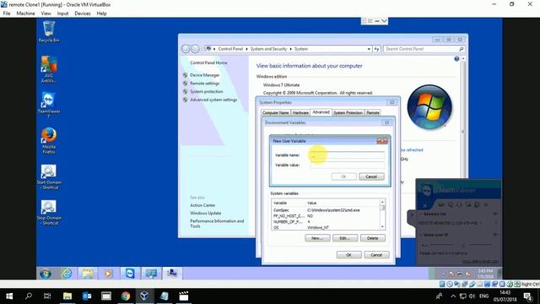Select the Advanced tab
The height and width of the screenshot is (304, 540).
[x=321, y=112]
